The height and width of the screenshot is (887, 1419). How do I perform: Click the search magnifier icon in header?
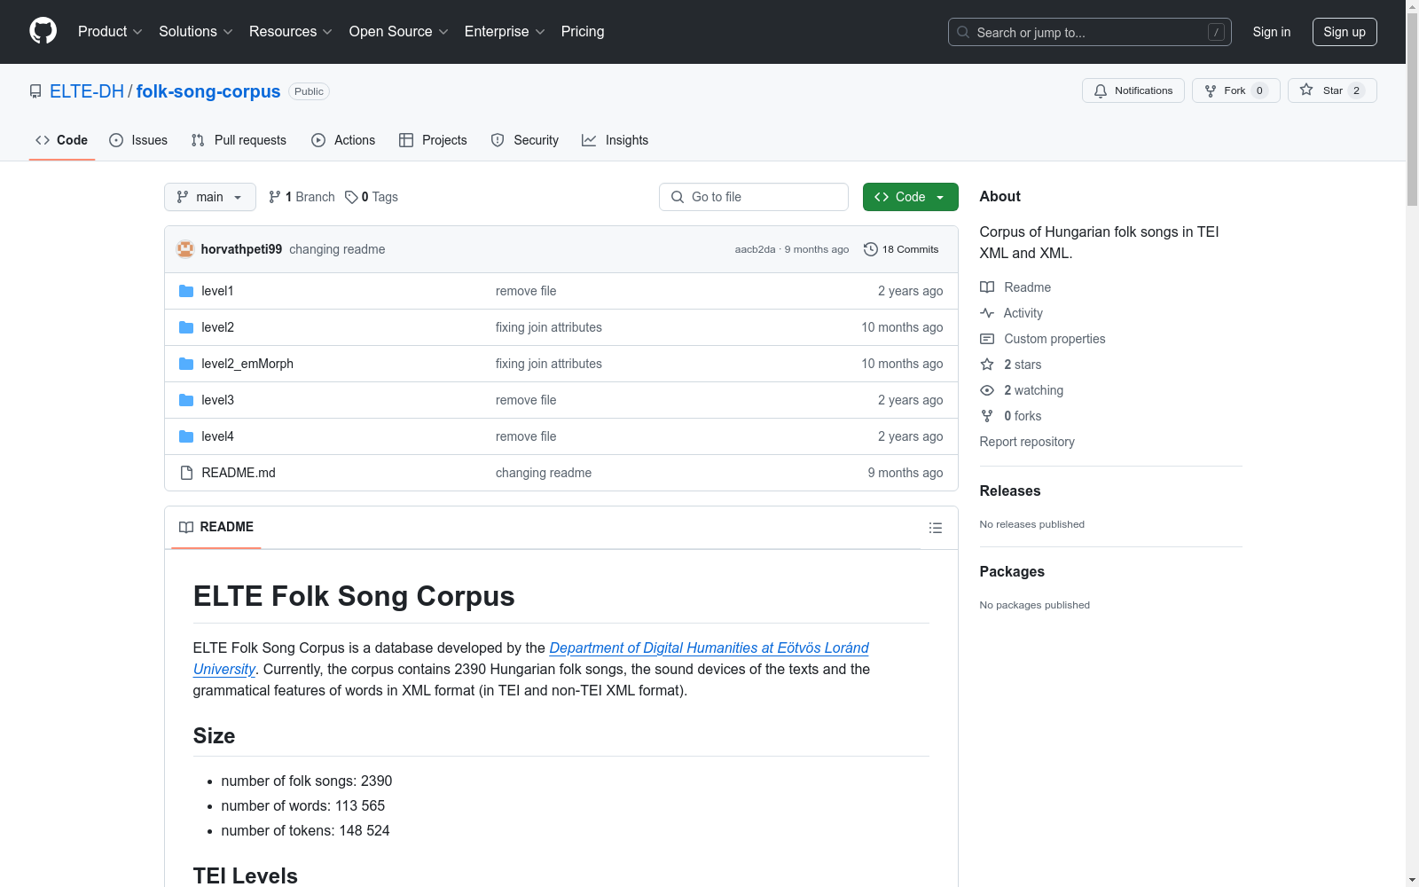click(x=963, y=32)
